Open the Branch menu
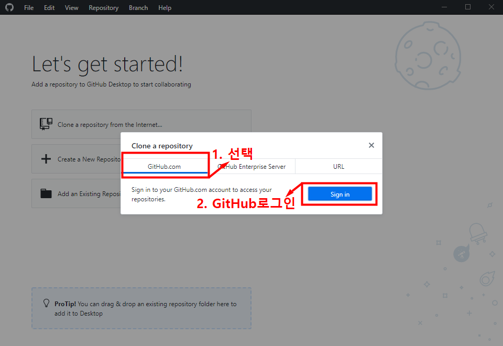This screenshot has width=503, height=346. click(138, 7)
